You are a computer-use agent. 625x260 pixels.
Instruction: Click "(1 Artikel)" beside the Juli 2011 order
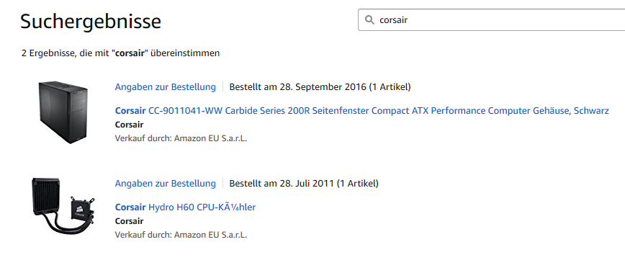pos(358,184)
